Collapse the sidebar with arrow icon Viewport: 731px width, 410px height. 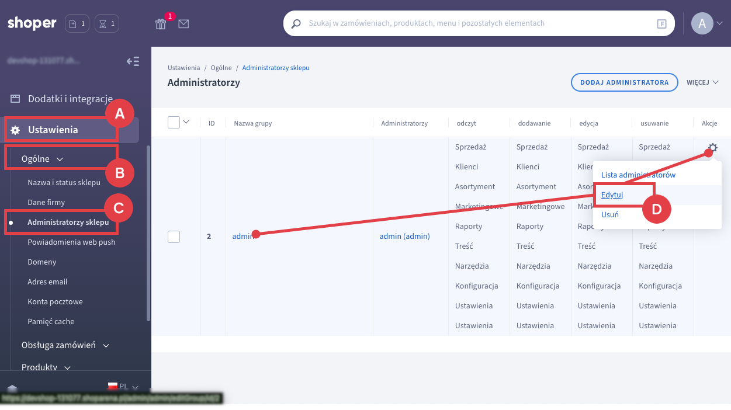(x=133, y=61)
